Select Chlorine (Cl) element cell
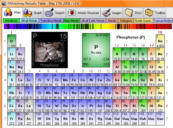Viewport: 173px width, 128px height. (152, 67)
